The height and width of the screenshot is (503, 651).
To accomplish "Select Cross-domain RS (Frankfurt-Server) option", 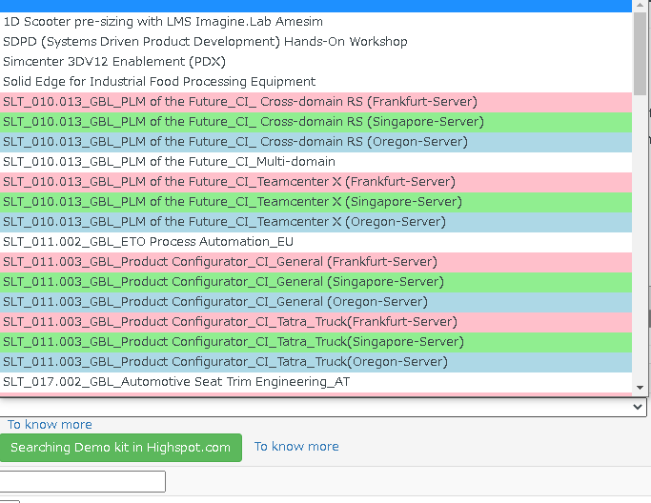I will (240, 101).
